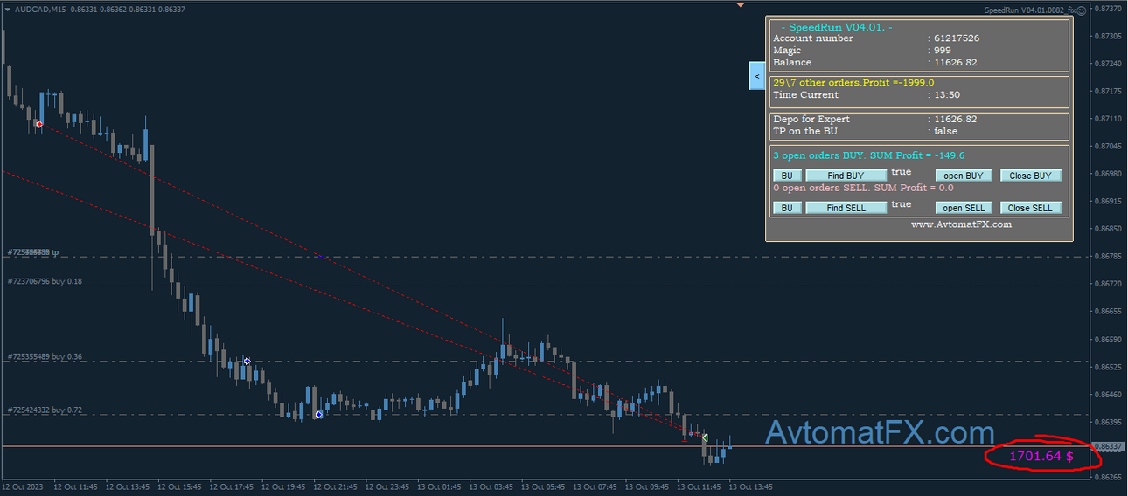
Task: Click the 13 Oct 13:45 time axis label
Action: tap(751, 487)
